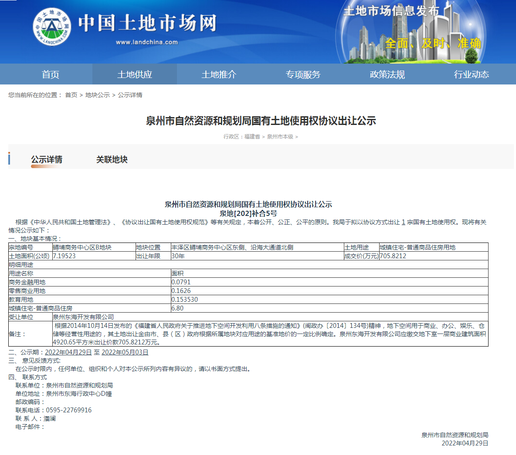Image resolution: width=516 pixels, height=455 pixels.
Task: Select 专项服务 from the navigation bar
Action: [x=304, y=74]
